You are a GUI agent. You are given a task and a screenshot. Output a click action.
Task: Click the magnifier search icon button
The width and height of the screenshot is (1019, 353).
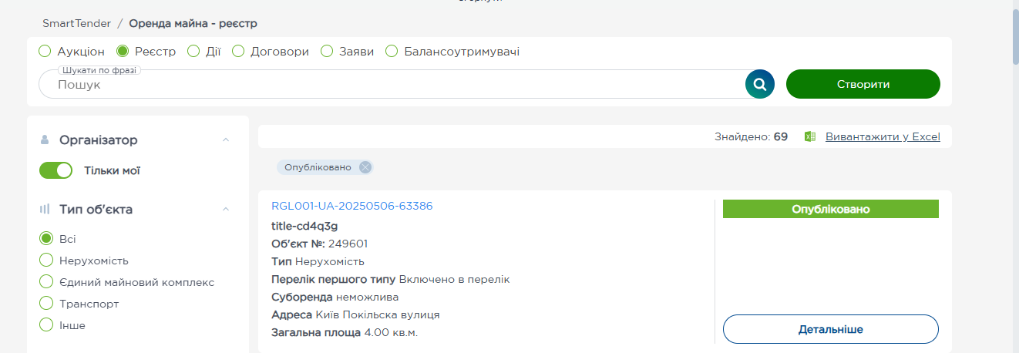pos(759,84)
